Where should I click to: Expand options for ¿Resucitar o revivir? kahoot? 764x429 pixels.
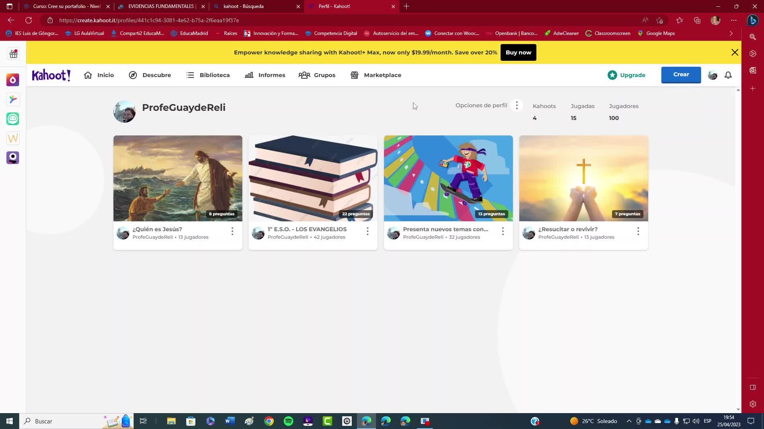pos(638,231)
